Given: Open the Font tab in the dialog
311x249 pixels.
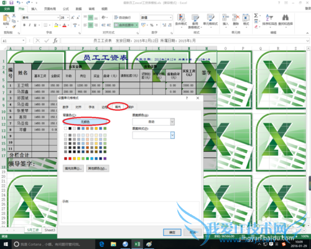Looking at the screenshot, I should click(91, 107).
